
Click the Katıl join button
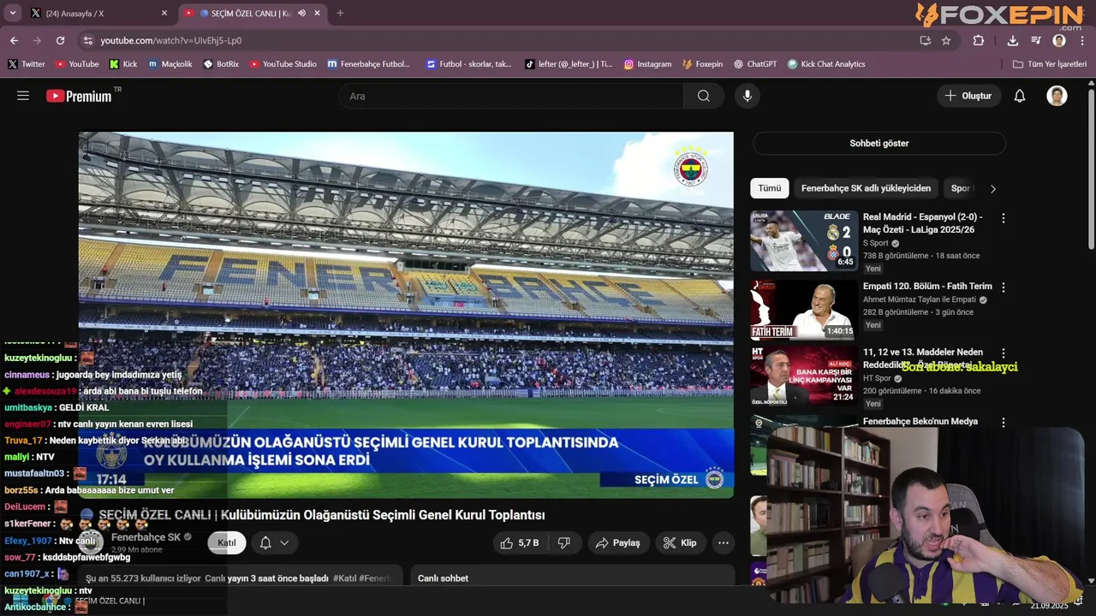point(227,542)
